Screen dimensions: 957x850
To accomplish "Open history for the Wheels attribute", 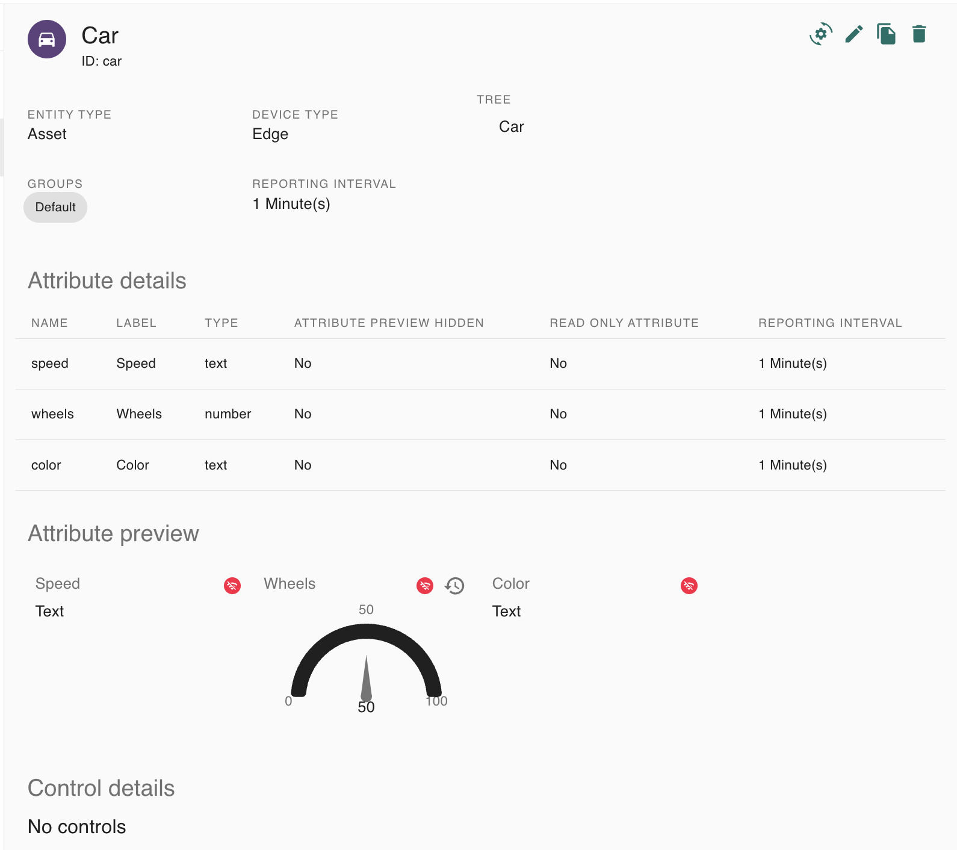I will 454,585.
